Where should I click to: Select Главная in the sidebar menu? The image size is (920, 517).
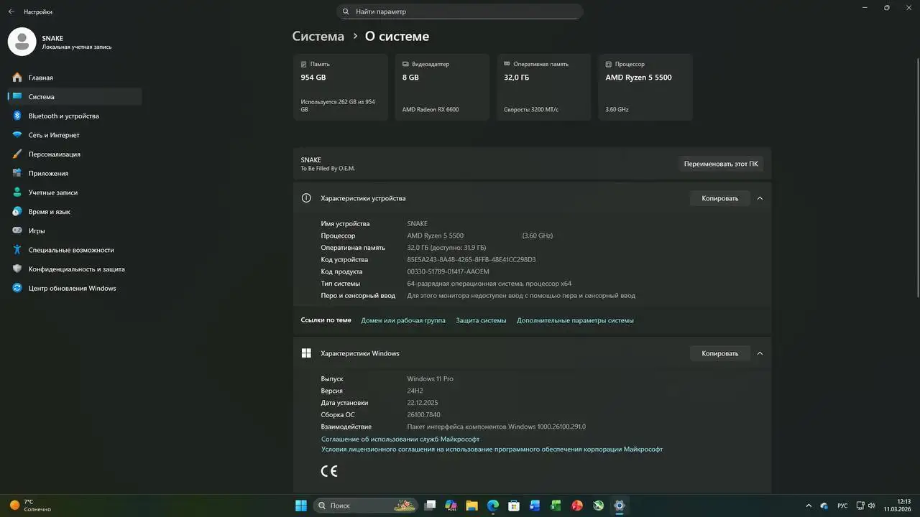coord(40,78)
